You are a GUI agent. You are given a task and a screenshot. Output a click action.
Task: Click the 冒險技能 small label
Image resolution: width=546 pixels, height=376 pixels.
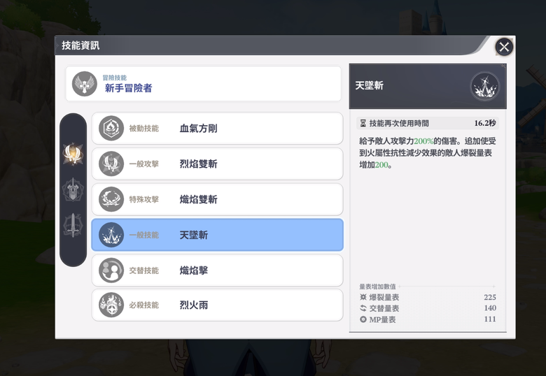click(115, 78)
